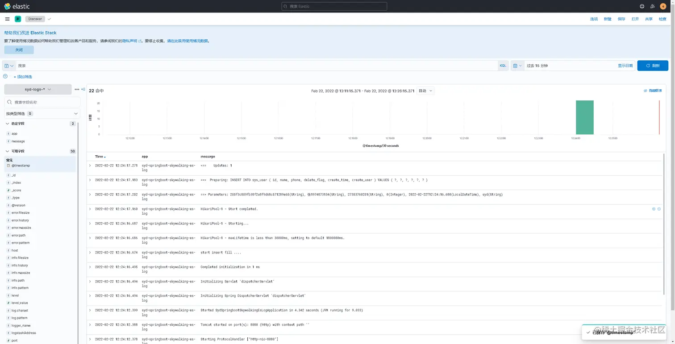
Task: Expand the filter by type dropdown
Action: tap(42, 114)
